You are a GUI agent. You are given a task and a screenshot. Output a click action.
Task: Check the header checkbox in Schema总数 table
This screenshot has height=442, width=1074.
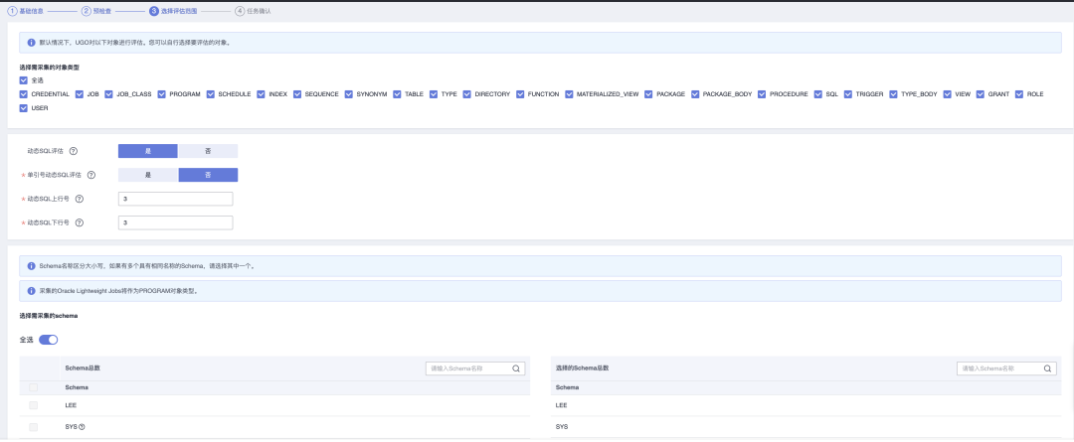pos(34,387)
